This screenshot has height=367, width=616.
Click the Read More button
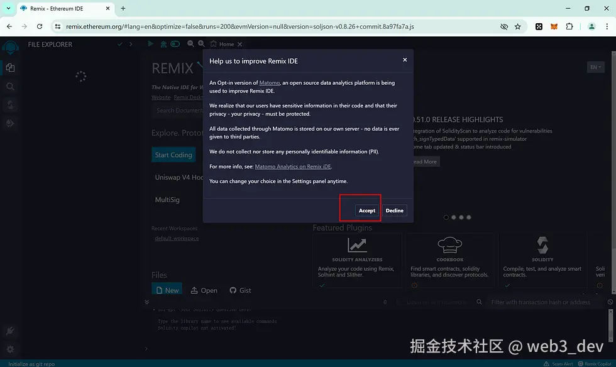[x=426, y=162]
